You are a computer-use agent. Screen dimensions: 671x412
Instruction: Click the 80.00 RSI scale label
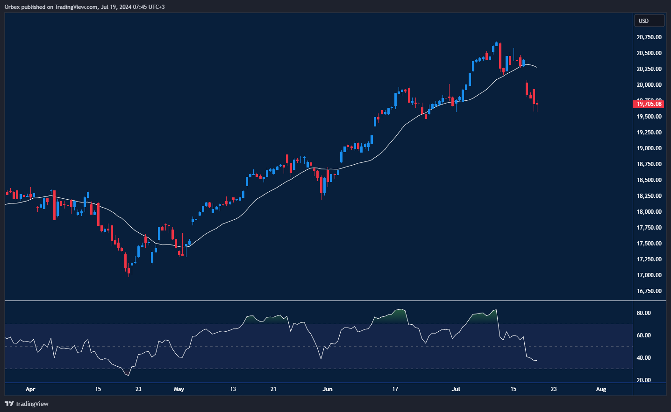pyautogui.click(x=643, y=313)
